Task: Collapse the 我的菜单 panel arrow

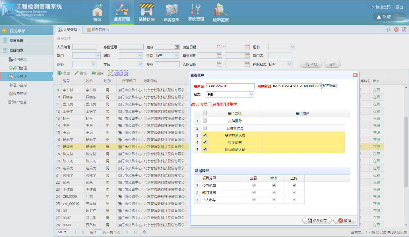Action: (5, 31)
